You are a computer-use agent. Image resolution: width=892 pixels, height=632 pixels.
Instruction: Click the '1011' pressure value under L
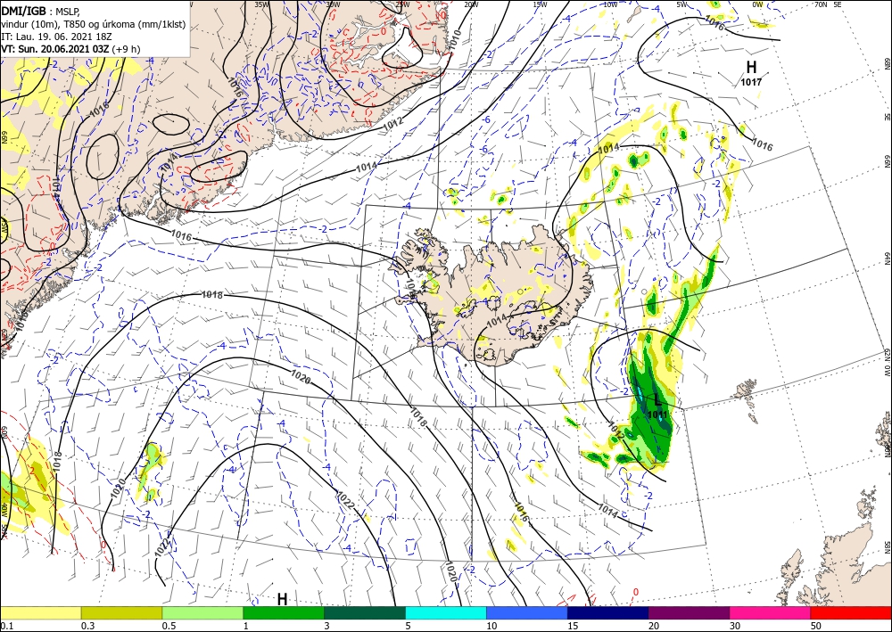[x=657, y=414]
